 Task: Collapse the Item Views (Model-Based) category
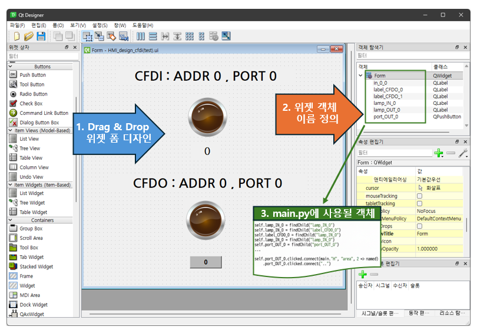pyautogui.click(x=9, y=130)
